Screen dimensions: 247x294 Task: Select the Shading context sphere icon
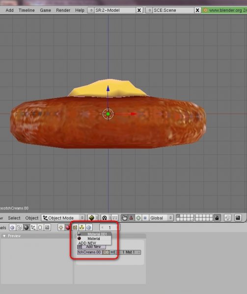pyautogui.click(x=26, y=227)
